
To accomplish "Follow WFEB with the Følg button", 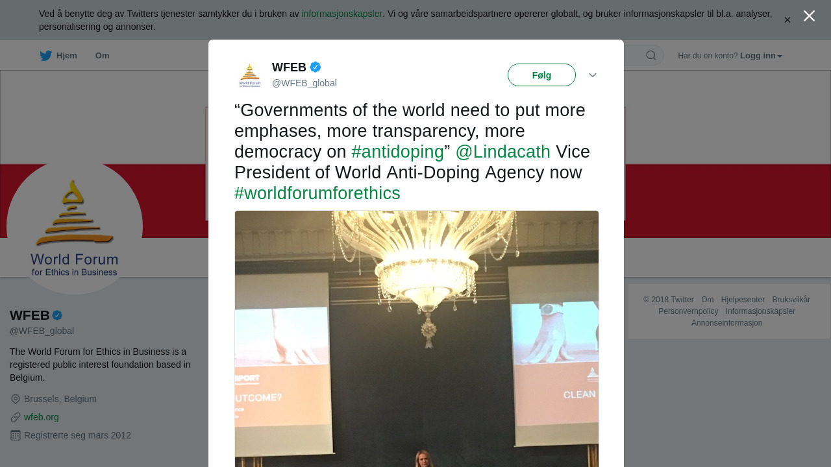I will [x=541, y=75].
